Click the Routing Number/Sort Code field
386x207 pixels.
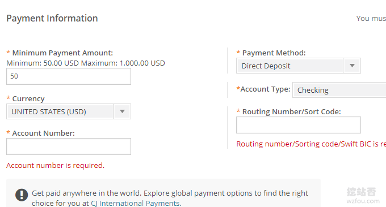click(x=299, y=125)
